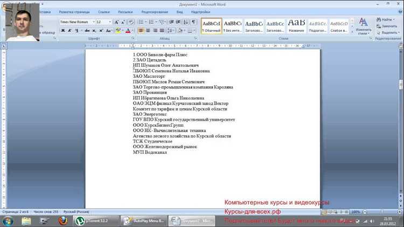Toggle underline formatting (Ч)
The height and width of the screenshot is (227, 404).
[x=76, y=31]
